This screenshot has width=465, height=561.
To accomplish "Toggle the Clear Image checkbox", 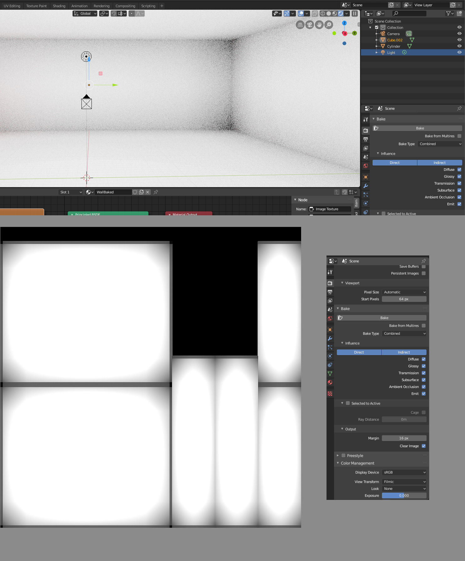I will click(424, 446).
